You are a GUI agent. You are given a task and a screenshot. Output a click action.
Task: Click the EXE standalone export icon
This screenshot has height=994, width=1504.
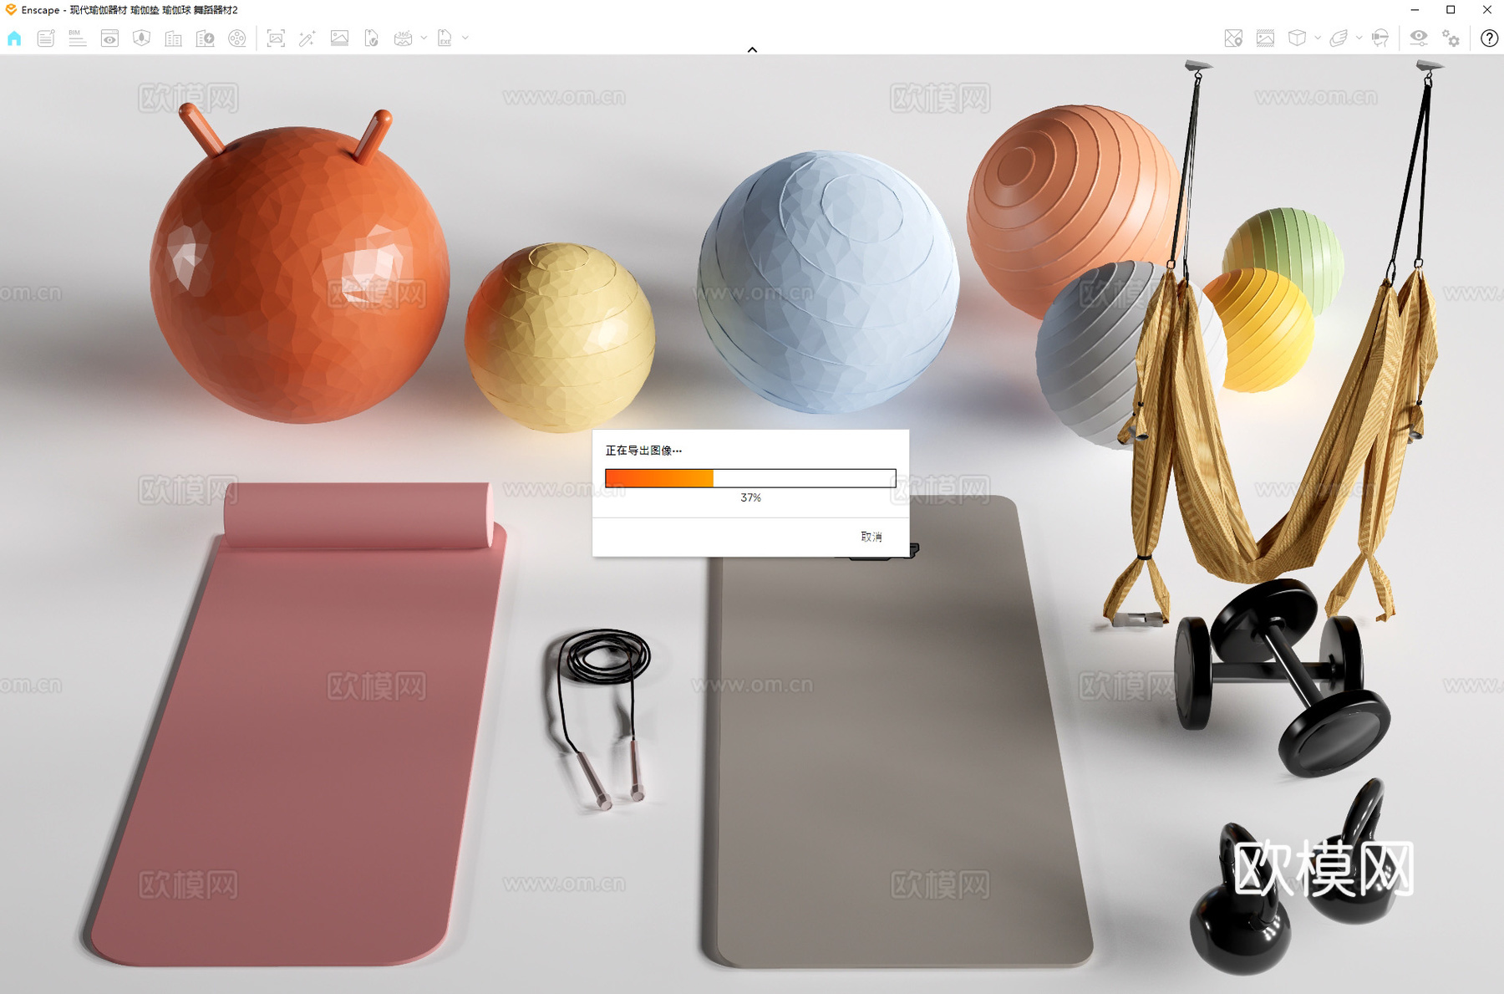[x=445, y=38]
